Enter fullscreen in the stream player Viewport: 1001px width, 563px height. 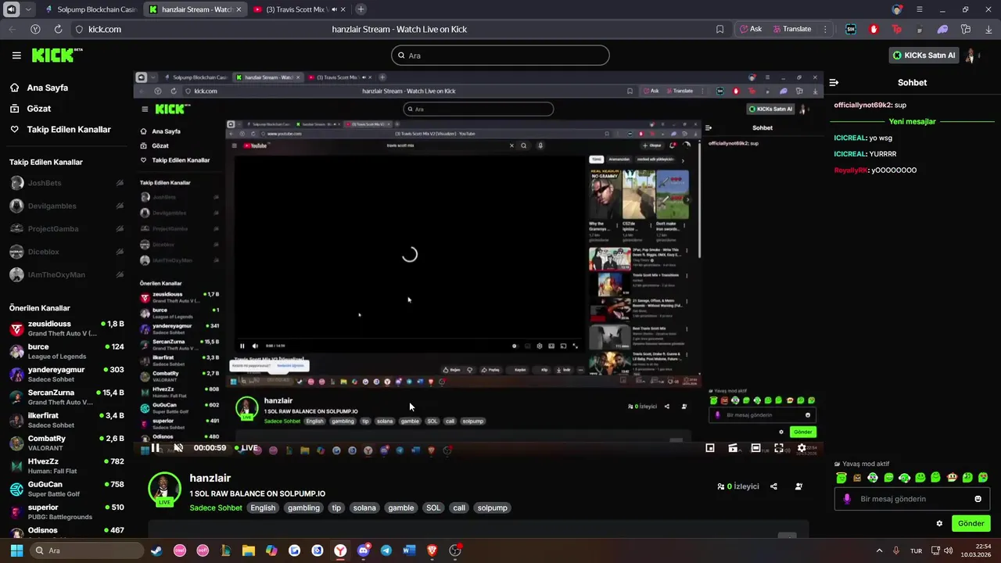tap(779, 448)
